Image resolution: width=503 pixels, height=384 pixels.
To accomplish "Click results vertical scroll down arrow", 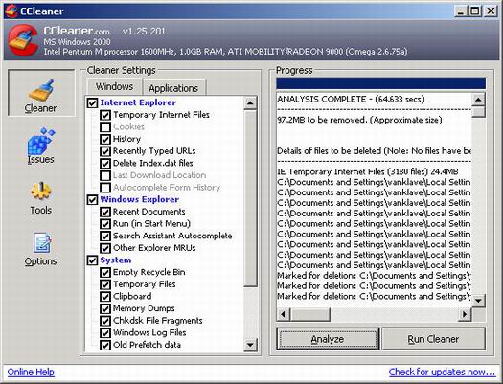I will point(478,301).
